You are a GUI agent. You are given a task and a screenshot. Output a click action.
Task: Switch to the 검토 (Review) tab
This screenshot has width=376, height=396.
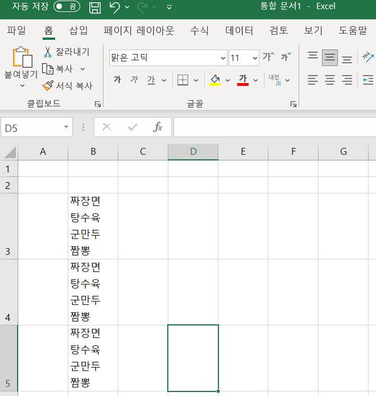click(279, 31)
